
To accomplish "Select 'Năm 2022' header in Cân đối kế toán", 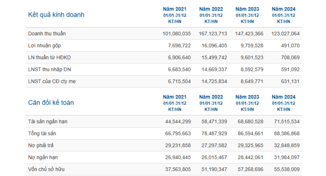I will (211, 97).
